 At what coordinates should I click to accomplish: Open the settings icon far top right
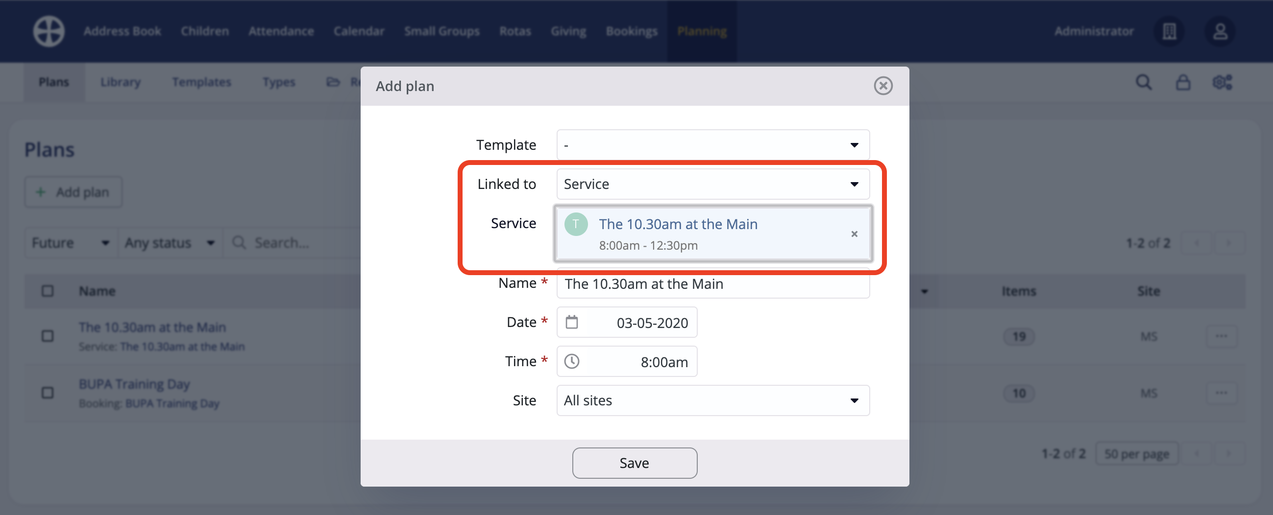coord(1222,82)
